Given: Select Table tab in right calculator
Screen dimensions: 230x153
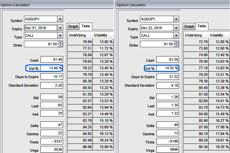Looking at the screenshot, I should coord(202,26).
